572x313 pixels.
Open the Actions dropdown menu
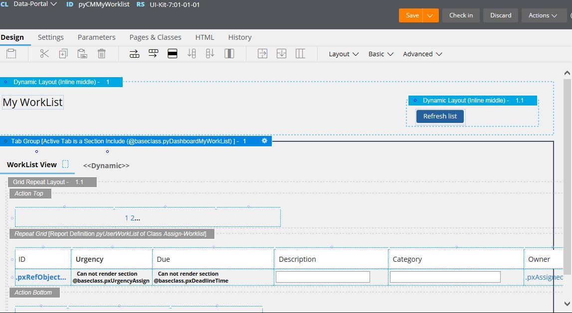click(x=544, y=15)
